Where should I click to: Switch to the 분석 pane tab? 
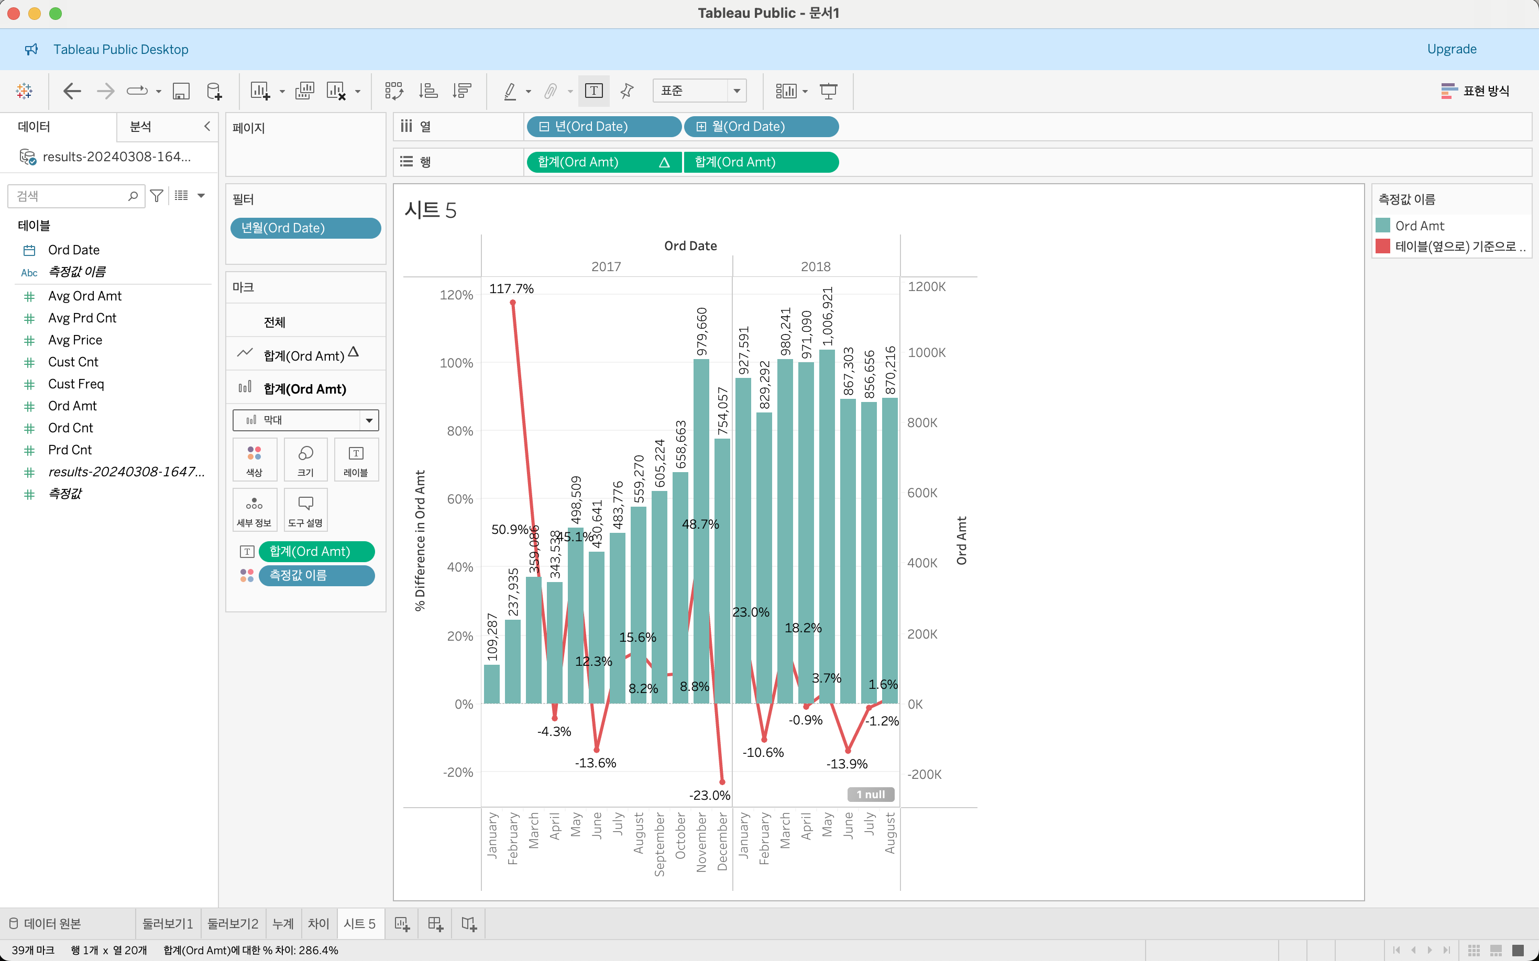tap(140, 127)
